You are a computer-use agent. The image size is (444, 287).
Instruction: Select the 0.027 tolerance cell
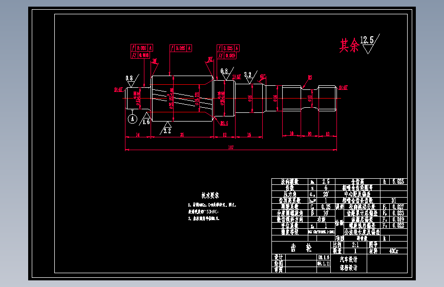[x=398, y=207]
